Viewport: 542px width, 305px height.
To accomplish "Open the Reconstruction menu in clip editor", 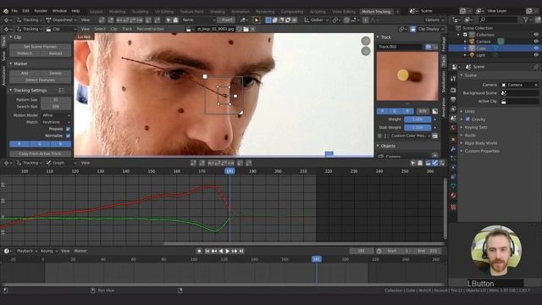I will click(150, 29).
